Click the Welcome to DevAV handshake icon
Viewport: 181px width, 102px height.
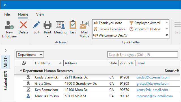pyautogui.click(x=96, y=35)
